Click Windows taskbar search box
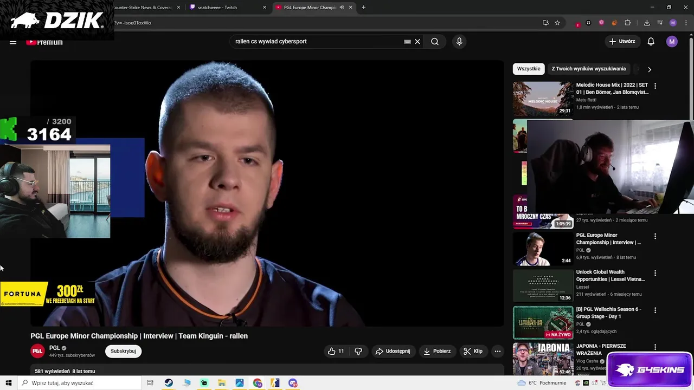This screenshot has width=694, height=390. coord(79,383)
